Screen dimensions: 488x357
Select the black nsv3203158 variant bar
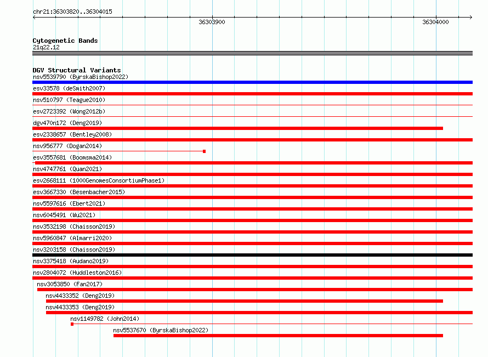[252, 255]
